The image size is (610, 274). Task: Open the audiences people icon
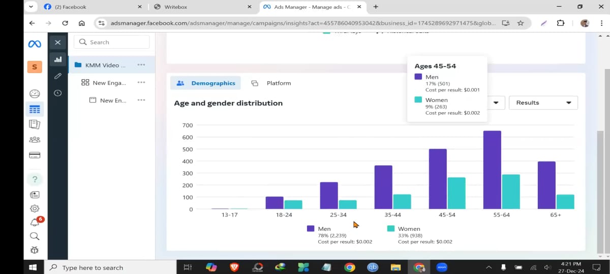[x=35, y=140]
